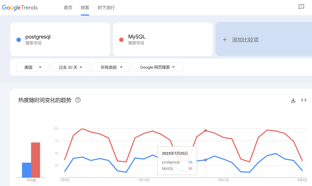Viewport: 312px width, 186px height.
Task: Click the 平均值 label under the bars
Action: pos(31,180)
